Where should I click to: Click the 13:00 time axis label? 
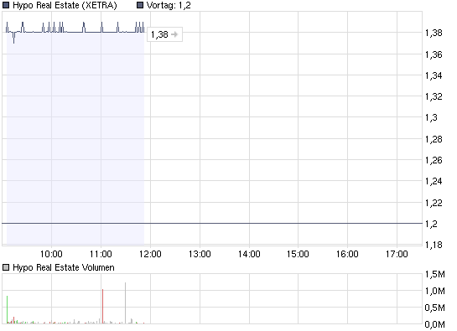click(200, 254)
